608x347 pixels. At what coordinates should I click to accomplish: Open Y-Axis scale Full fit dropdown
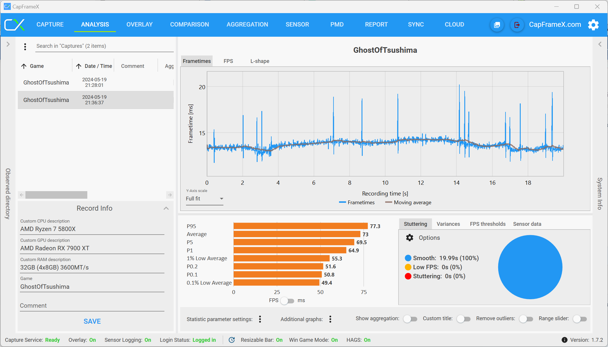point(204,199)
